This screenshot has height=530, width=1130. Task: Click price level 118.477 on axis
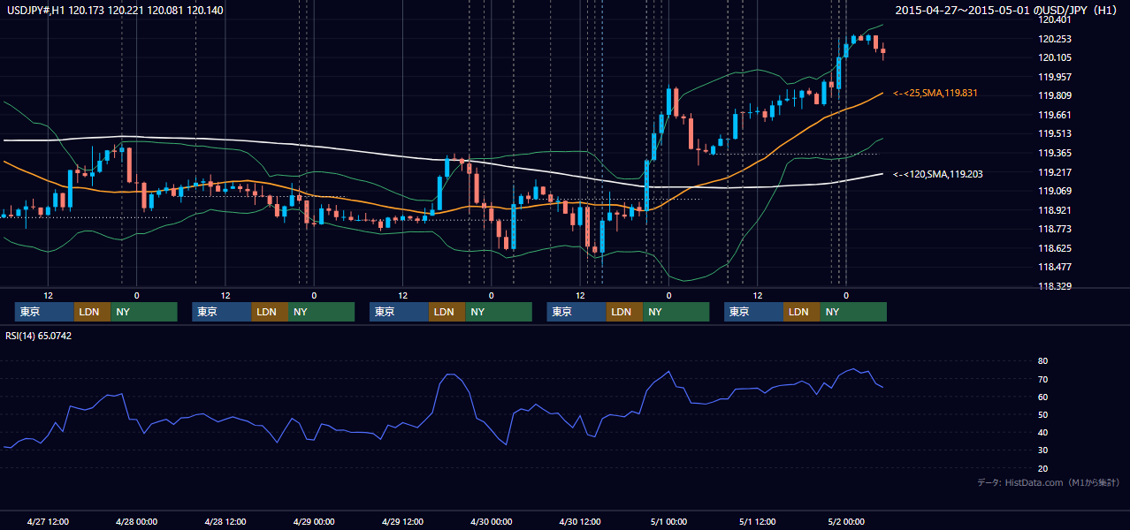tap(1055, 267)
